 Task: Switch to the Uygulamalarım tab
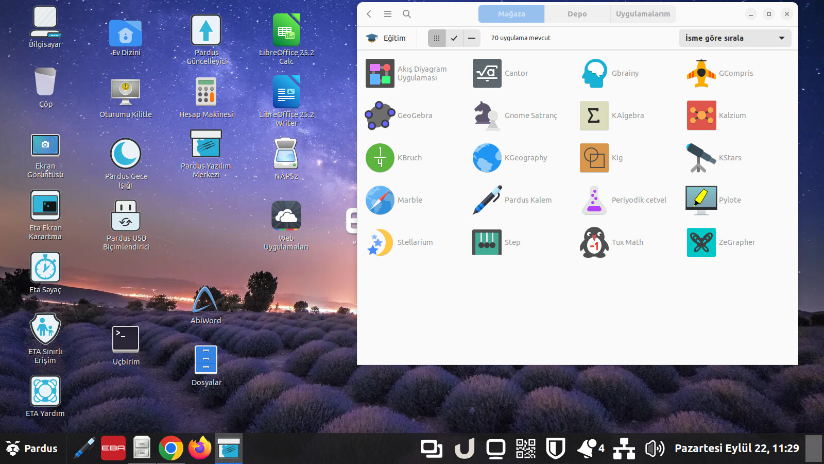(x=643, y=14)
